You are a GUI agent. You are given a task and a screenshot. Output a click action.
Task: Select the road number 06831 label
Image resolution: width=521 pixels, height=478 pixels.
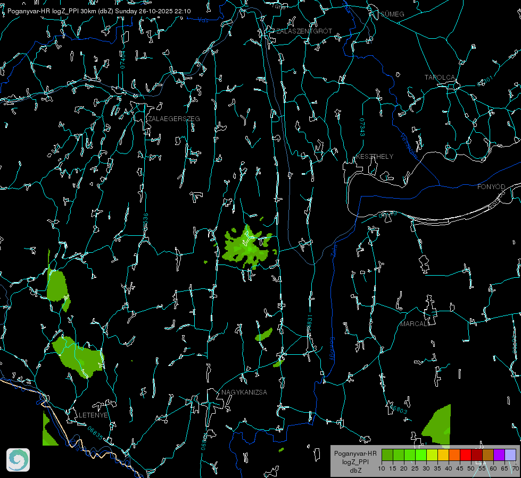pos(309,323)
